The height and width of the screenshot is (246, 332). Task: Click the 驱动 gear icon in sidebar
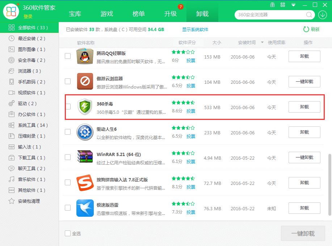pos(11,104)
